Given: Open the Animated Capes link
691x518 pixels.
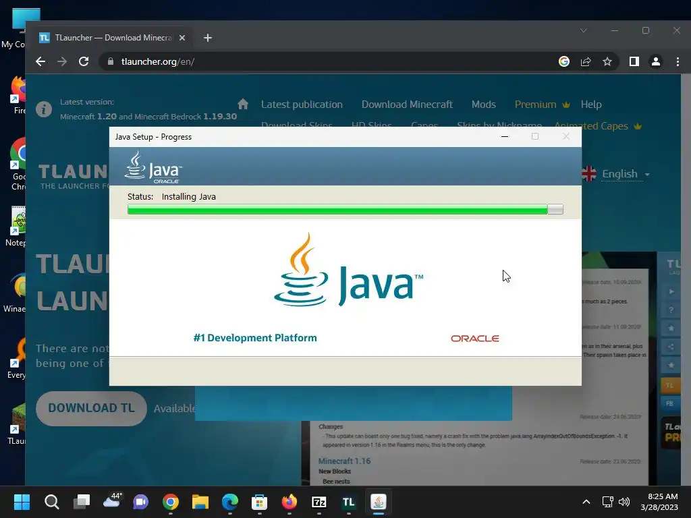Looking at the screenshot, I should pos(598,126).
